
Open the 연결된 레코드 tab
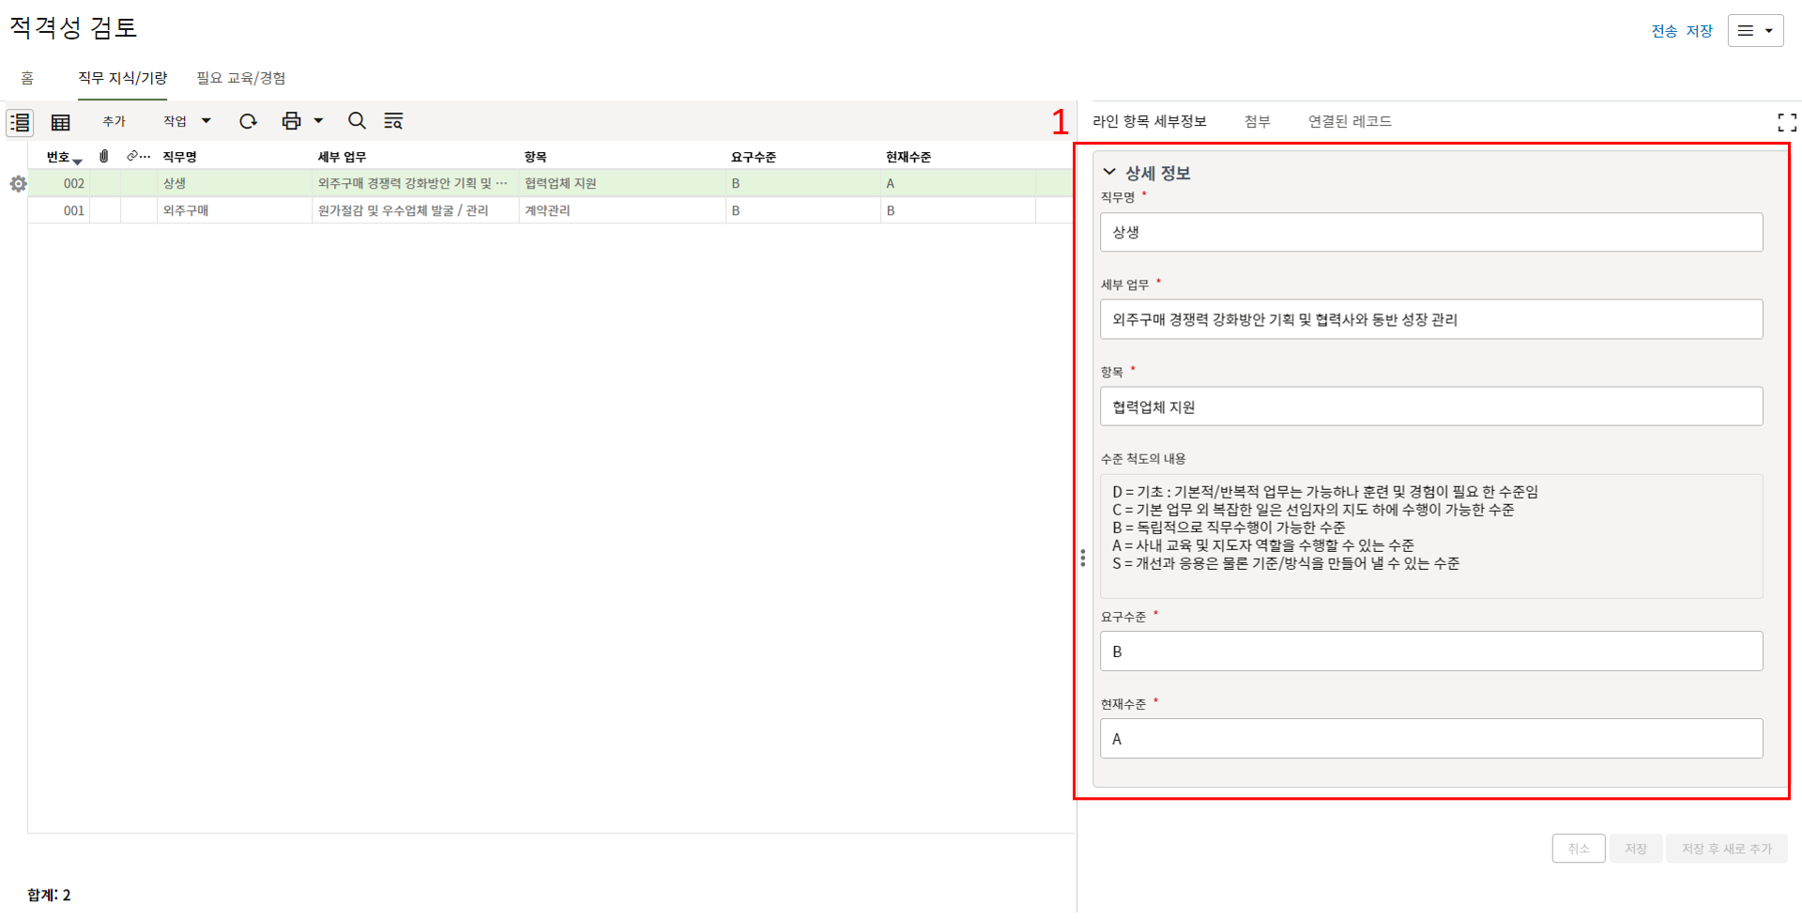pos(1350,121)
